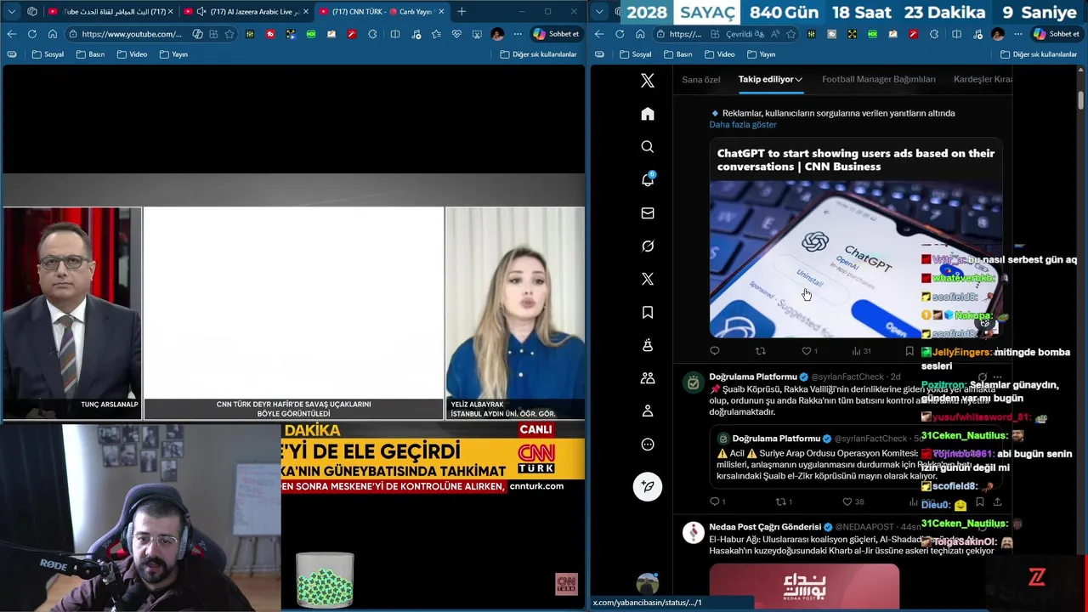Open extensions puzzle icon in YouTube window
The width and height of the screenshot is (1088, 612).
[x=372, y=34]
